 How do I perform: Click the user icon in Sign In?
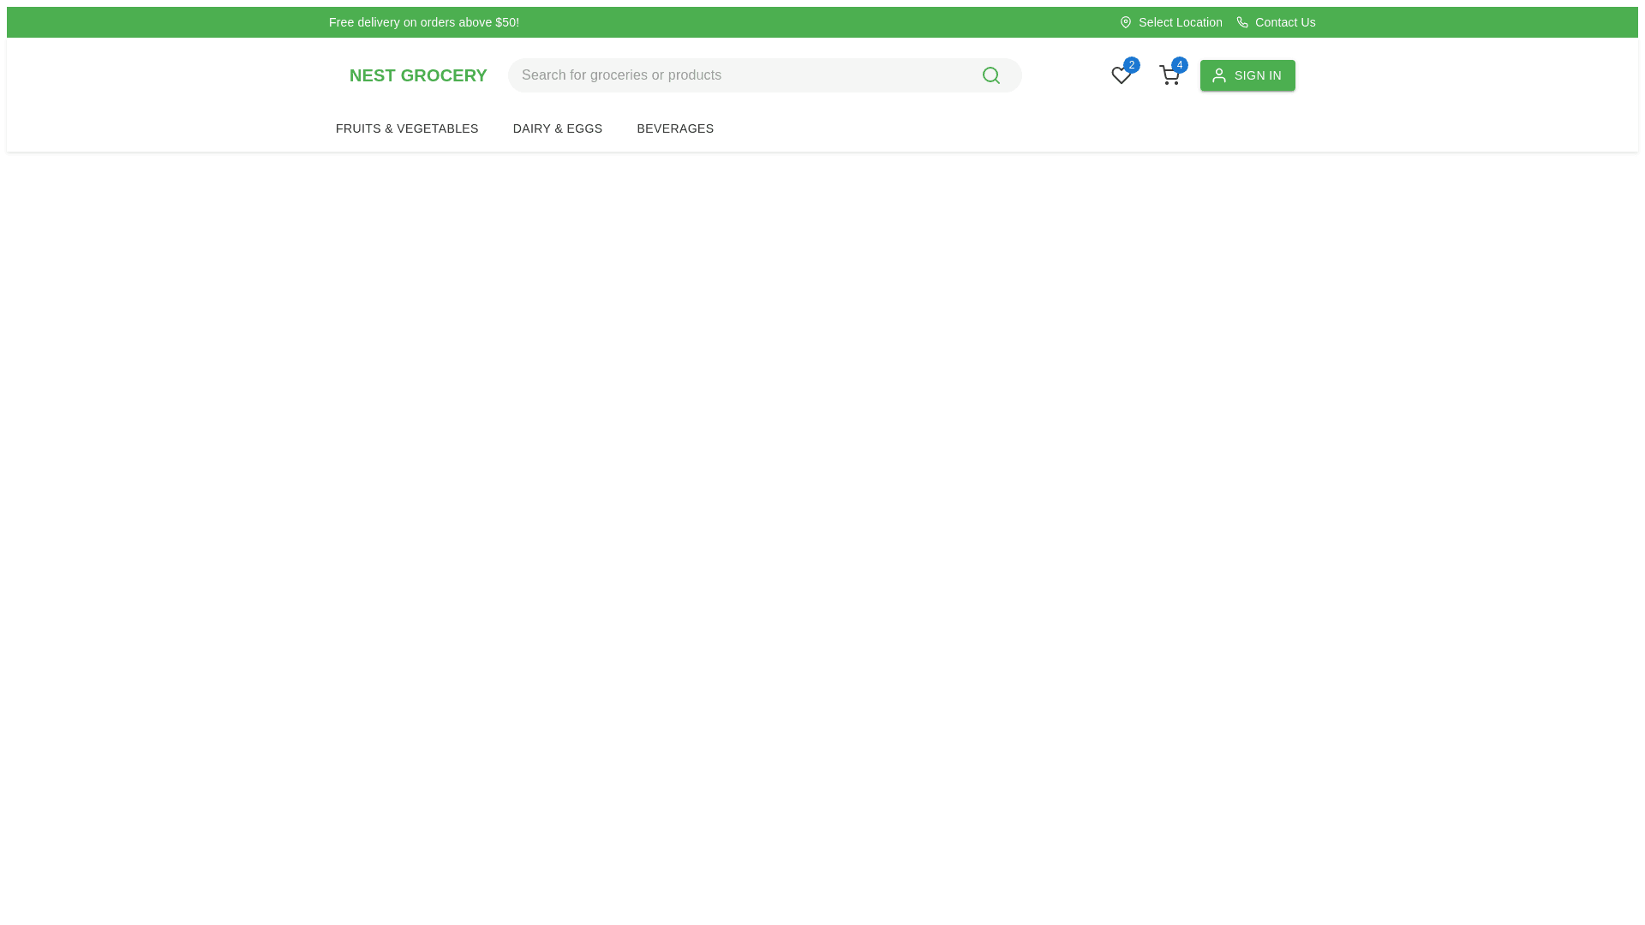pyautogui.click(x=1219, y=75)
